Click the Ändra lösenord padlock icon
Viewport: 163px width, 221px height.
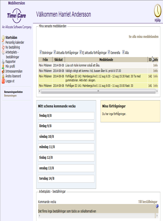pyautogui.click(x=3, y=76)
